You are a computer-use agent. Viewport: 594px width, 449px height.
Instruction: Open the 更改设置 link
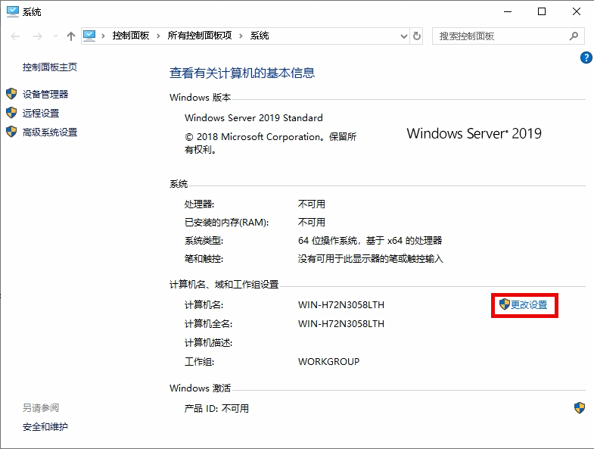click(528, 304)
